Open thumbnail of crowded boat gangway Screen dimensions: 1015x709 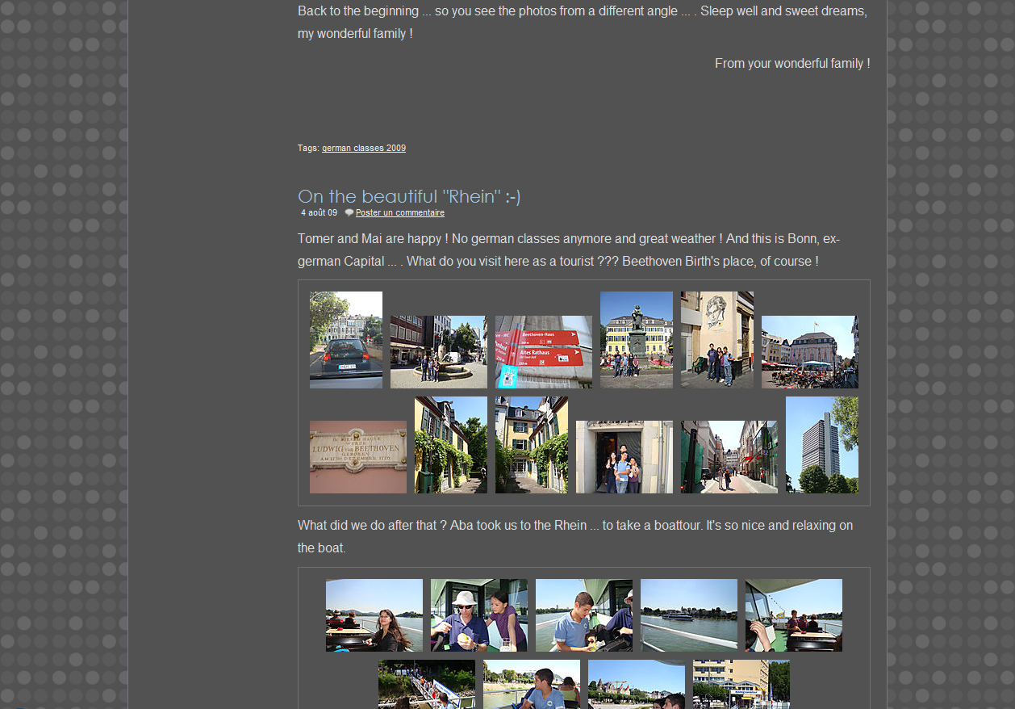tap(426, 684)
